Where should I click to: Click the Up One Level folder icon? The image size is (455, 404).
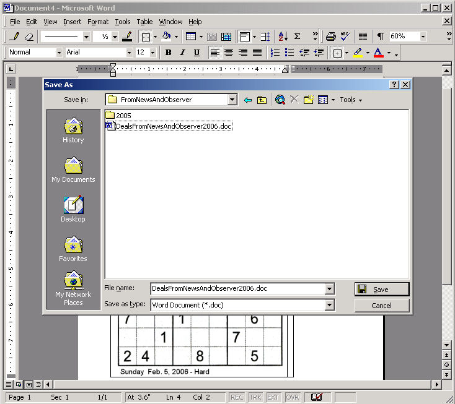pos(262,100)
